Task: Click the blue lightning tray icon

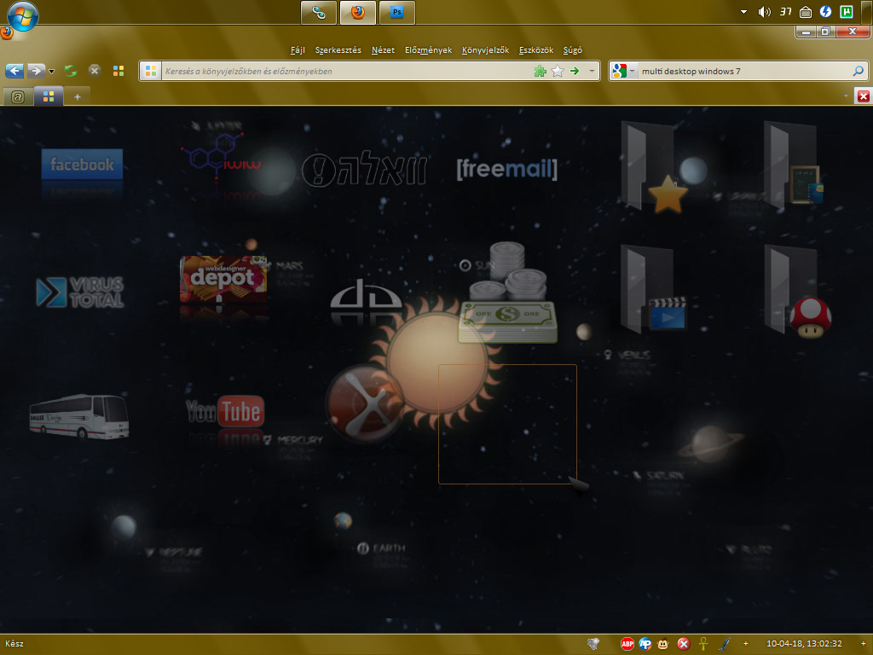Action: pyautogui.click(x=825, y=12)
